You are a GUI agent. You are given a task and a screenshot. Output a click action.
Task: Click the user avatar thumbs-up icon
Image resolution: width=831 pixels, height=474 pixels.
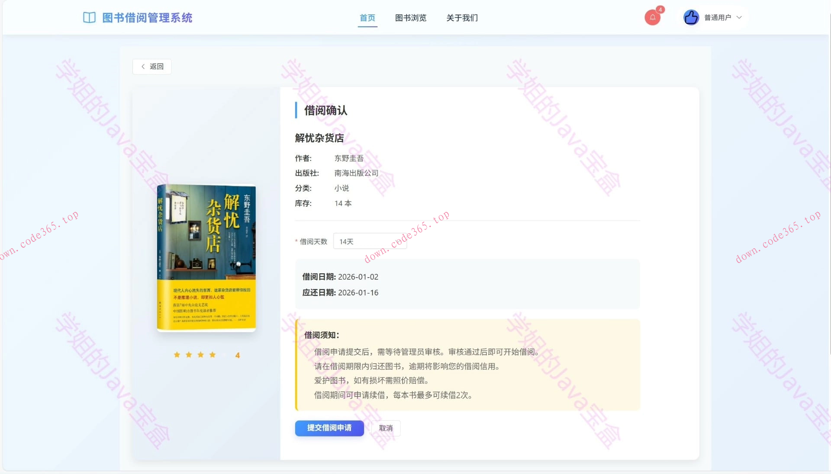pyautogui.click(x=691, y=17)
